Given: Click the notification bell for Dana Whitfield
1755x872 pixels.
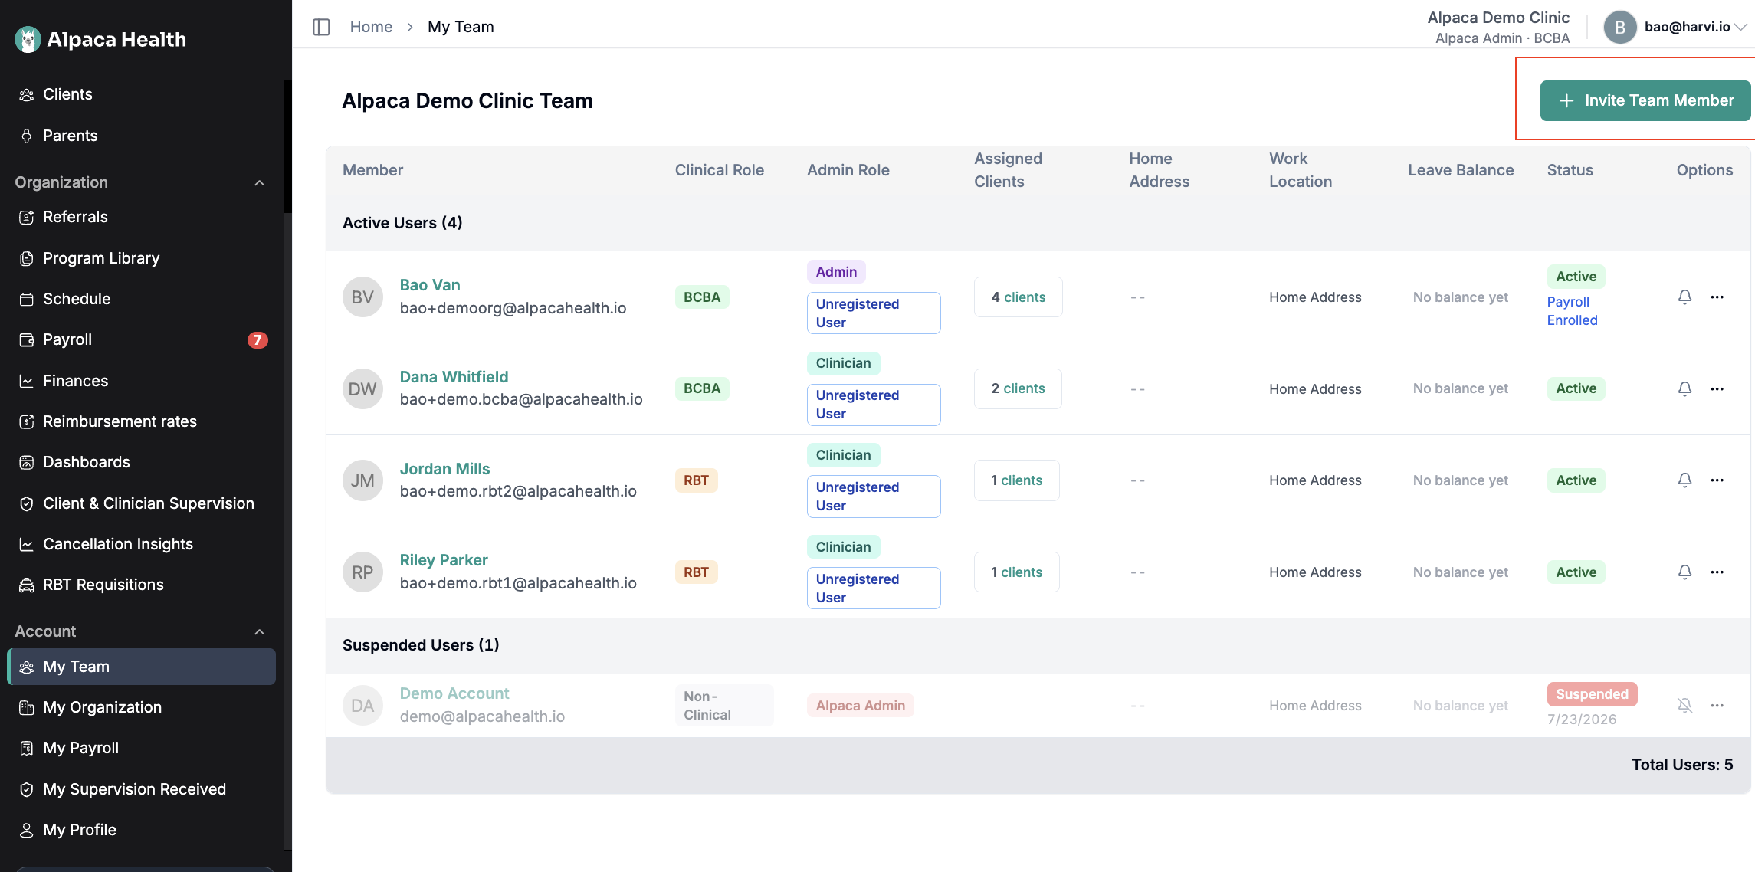Looking at the screenshot, I should [x=1684, y=388].
